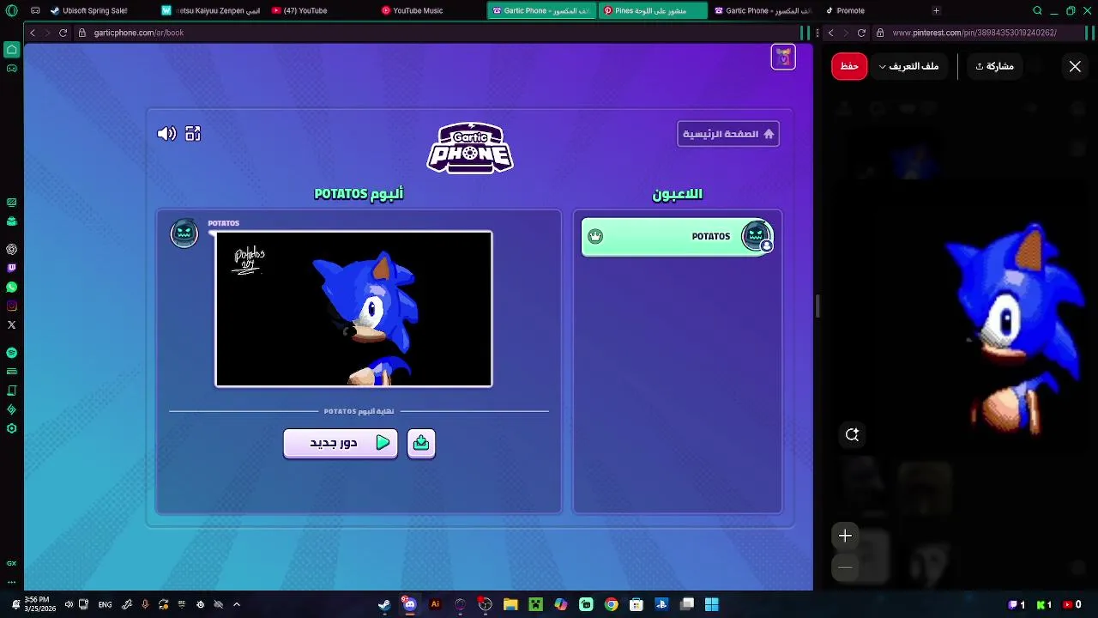1098x618 pixels.
Task: Open browser tab search magnifier icon
Action: 1037,11
